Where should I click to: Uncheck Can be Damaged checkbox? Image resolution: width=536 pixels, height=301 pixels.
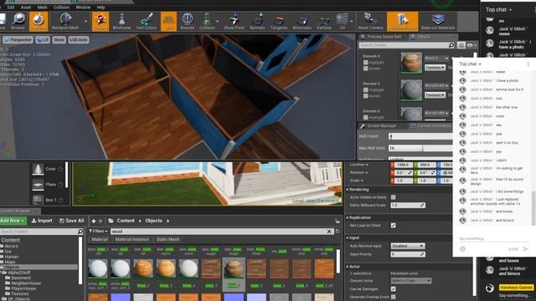393,289
